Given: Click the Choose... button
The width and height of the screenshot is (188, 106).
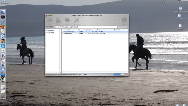Looking at the screenshot, I should pos(123,27).
